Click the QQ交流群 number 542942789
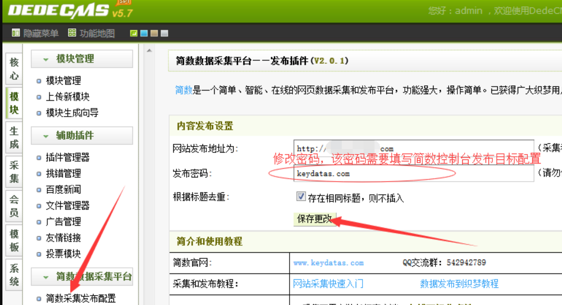Image resolution: width=562 pixels, height=305 pixels. (466, 263)
